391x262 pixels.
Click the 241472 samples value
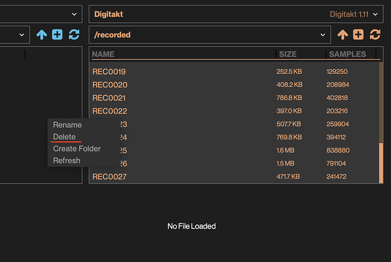coord(337,176)
